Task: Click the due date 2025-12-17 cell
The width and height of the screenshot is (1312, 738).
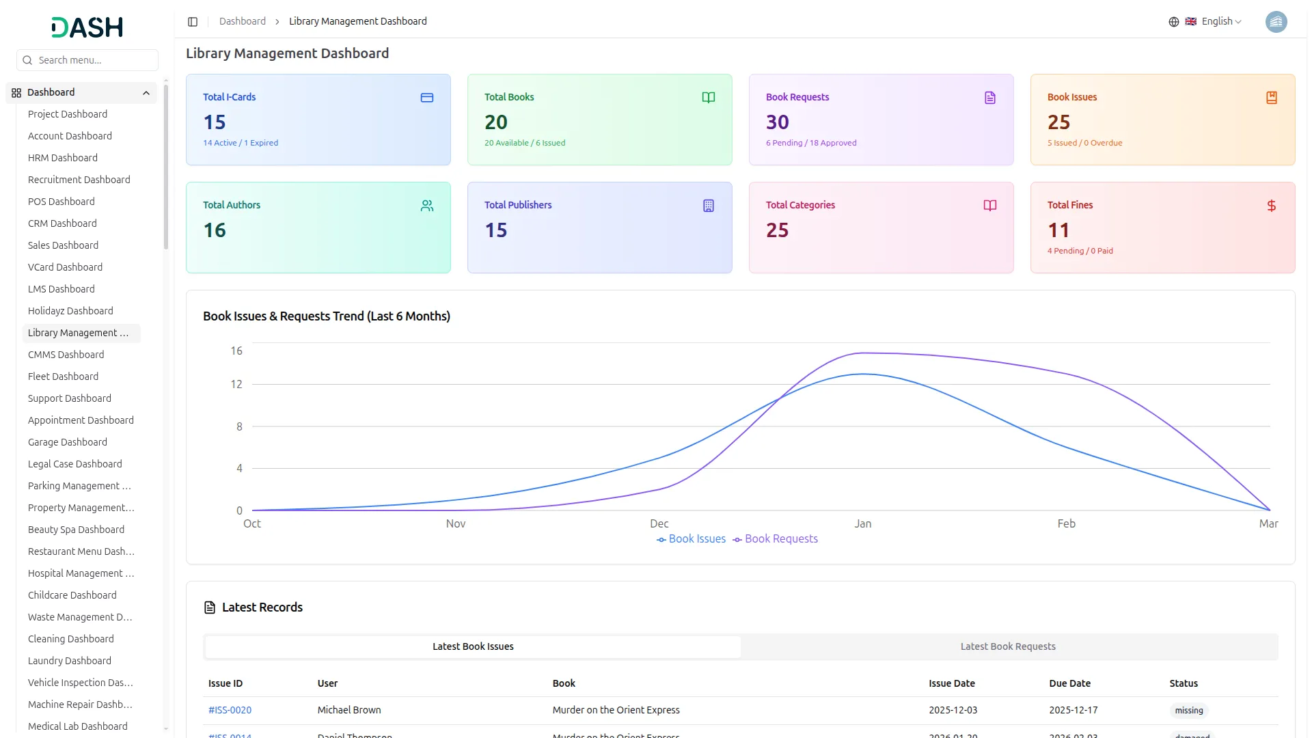Action: point(1073,711)
